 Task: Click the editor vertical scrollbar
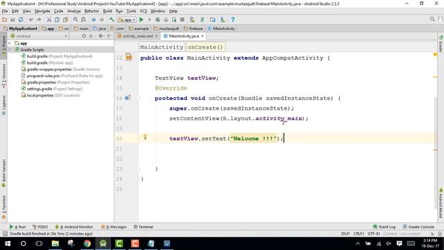[x=436, y=153]
